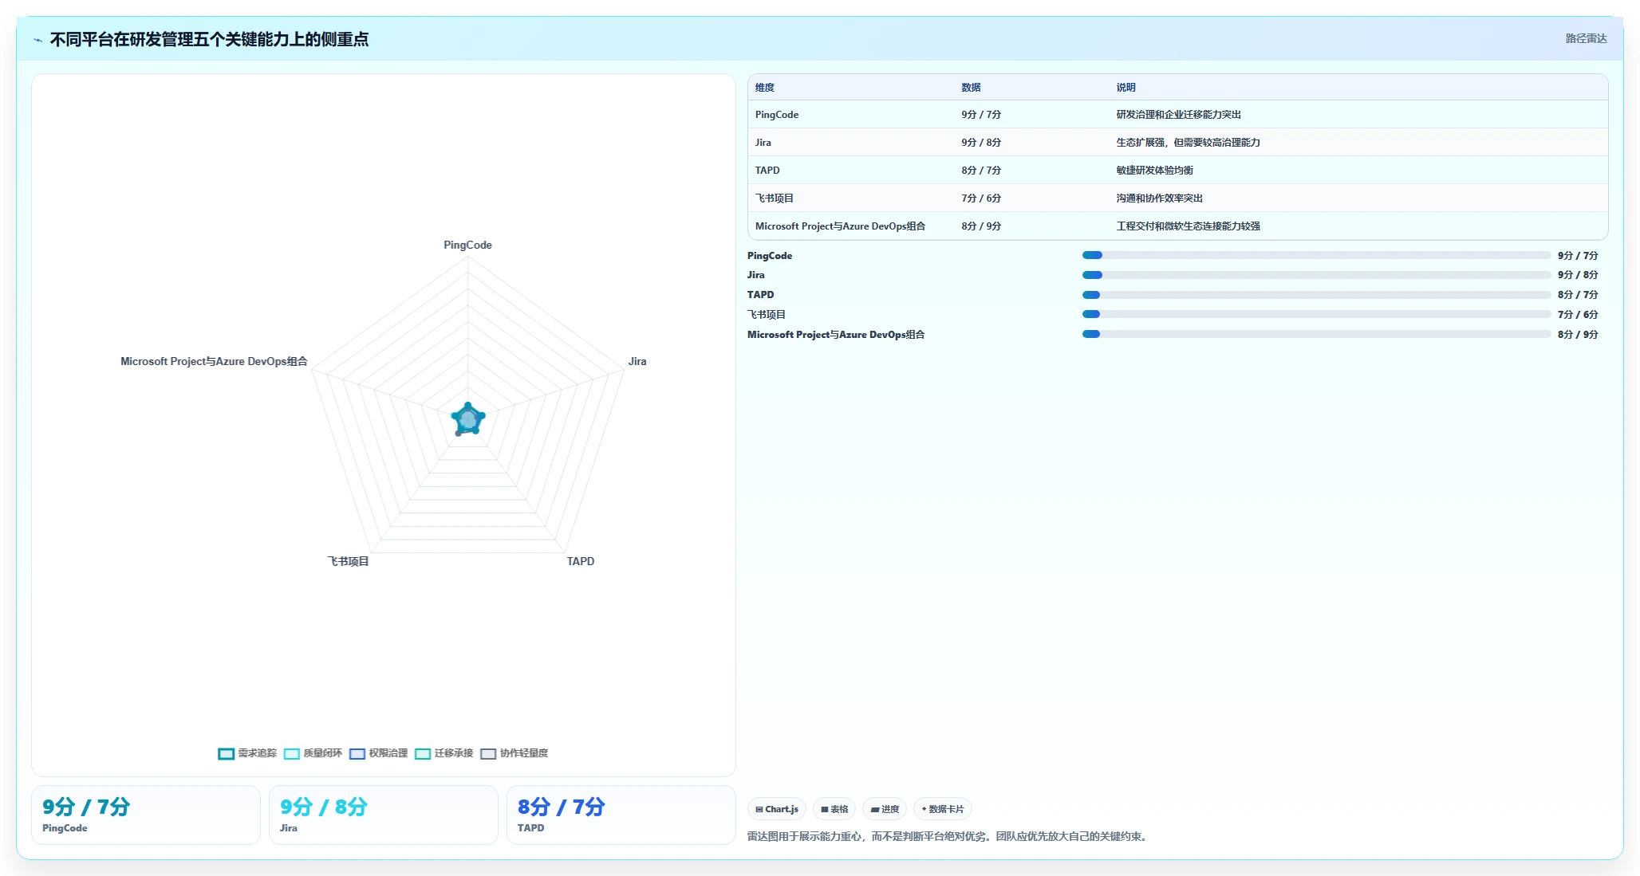Open the Jira 9分 / 8分 data card
The height and width of the screenshot is (876, 1640).
(384, 815)
